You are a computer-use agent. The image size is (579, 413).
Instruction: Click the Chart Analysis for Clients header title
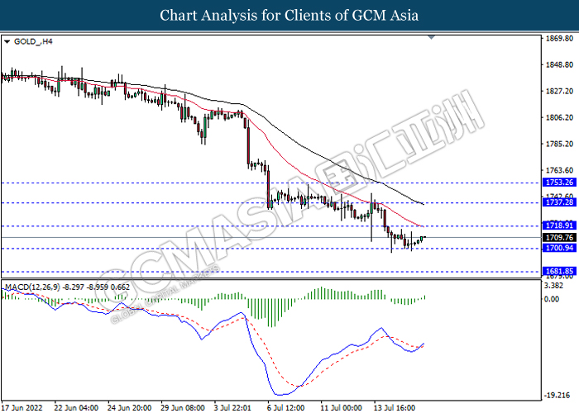pyautogui.click(x=289, y=16)
